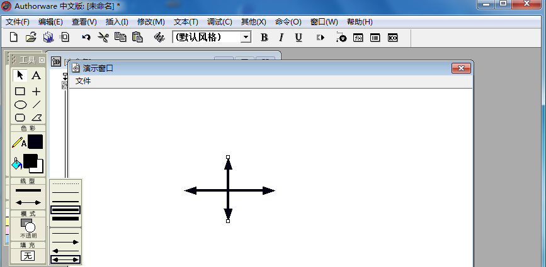Screen dimensions: 546x267
Task: Click the Restart run icon
Action: click(x=321, y=38)
